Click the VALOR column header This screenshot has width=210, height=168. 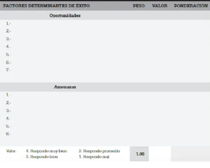(160, 6)
